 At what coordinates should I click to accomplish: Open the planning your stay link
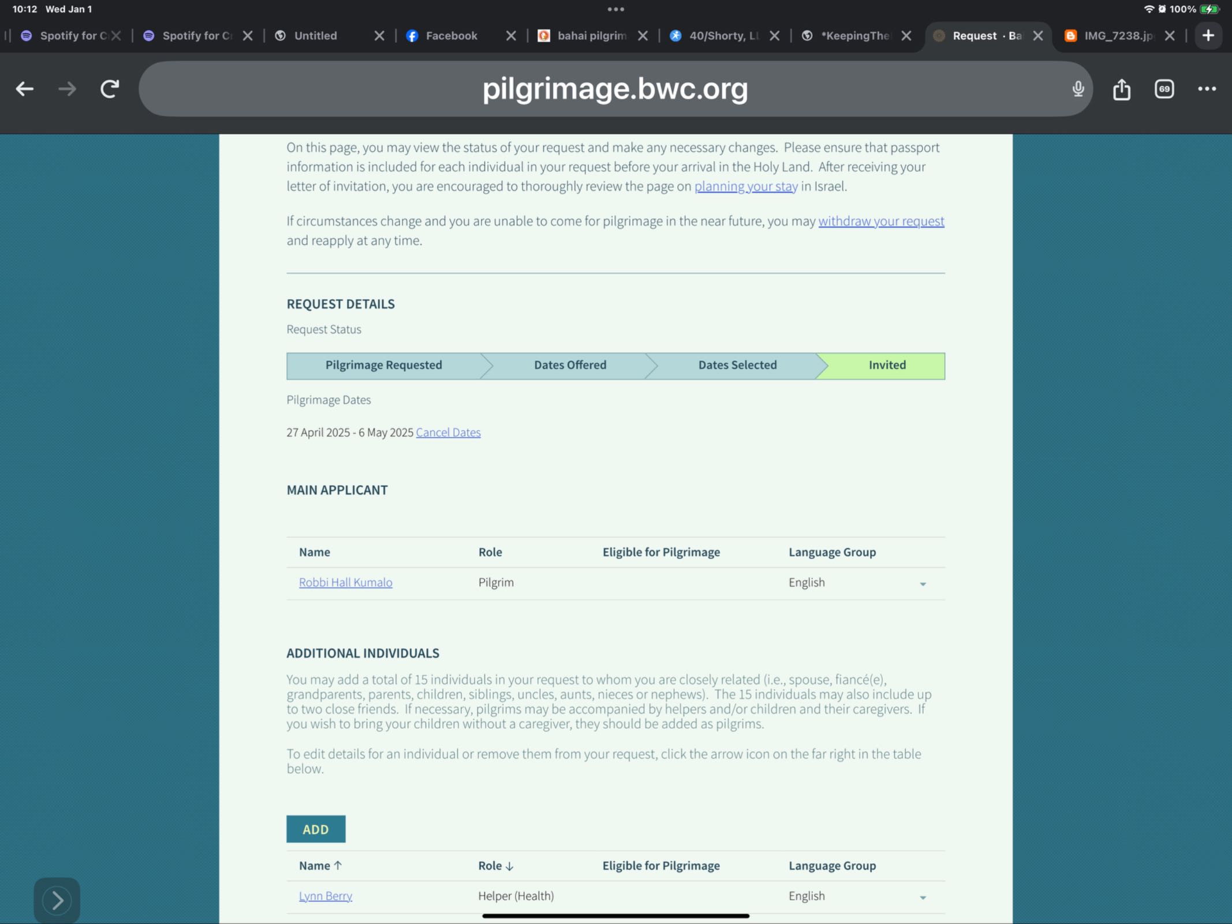pos(745,187)
